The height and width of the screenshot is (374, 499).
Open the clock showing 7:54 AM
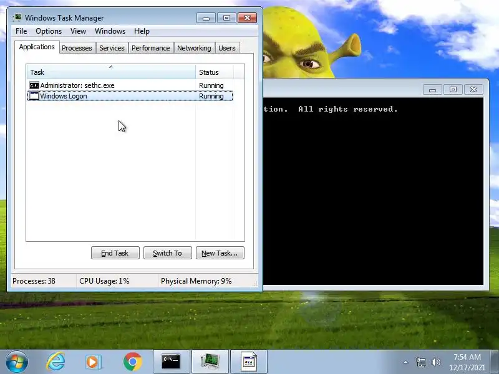[467, 362]
